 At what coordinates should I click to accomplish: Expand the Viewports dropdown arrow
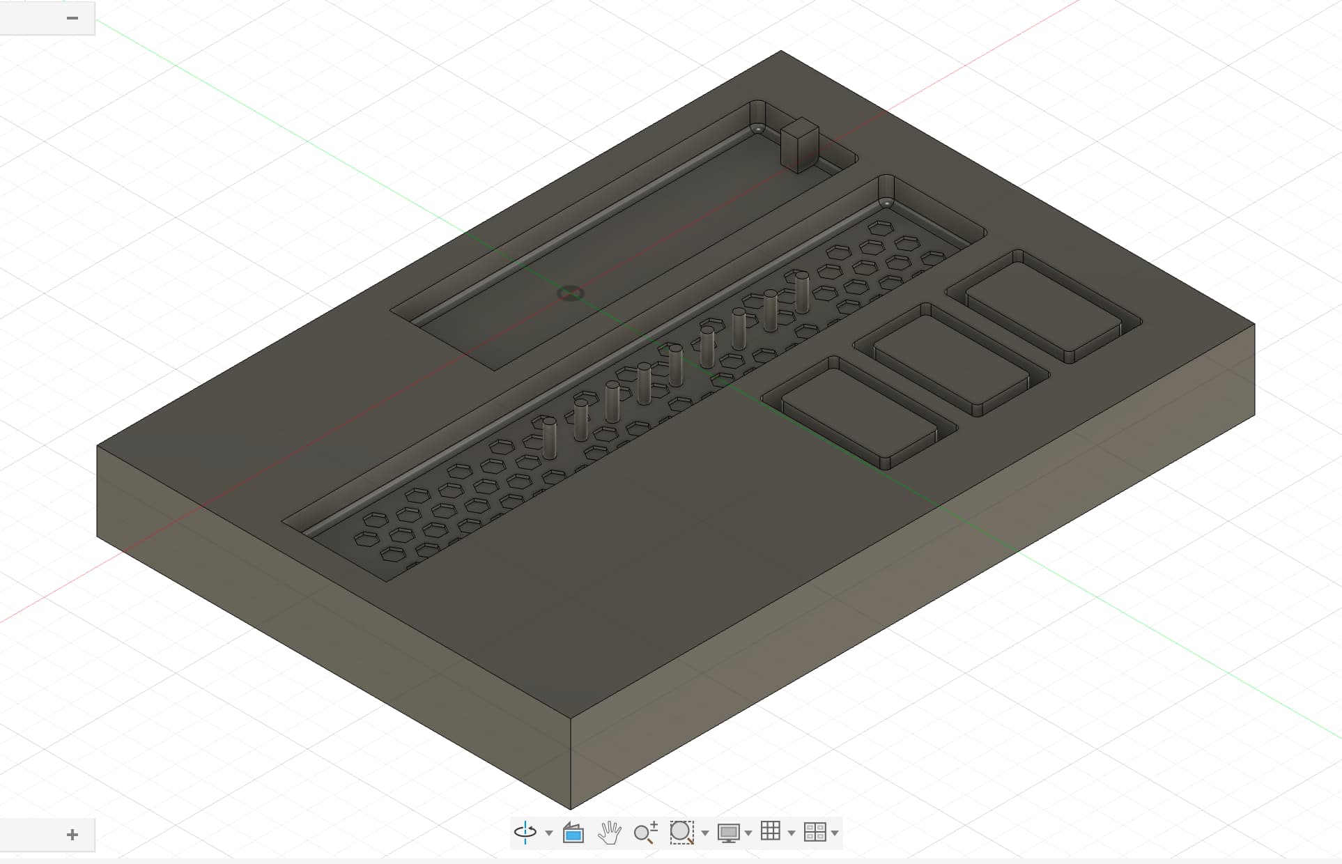(835, 833)
